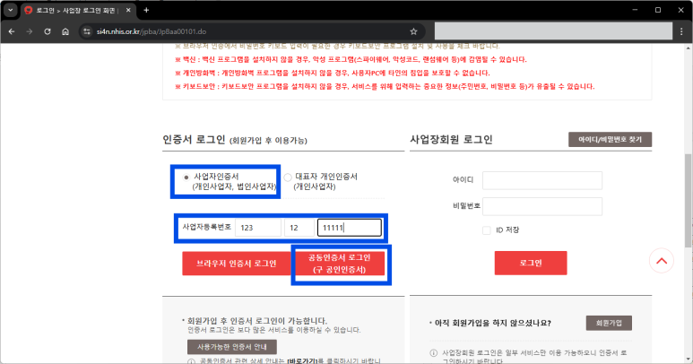The width and height of the screenshot is (693, 364).
Task: Click the scrollbar down arrow
Action: (x=689, y=360)
